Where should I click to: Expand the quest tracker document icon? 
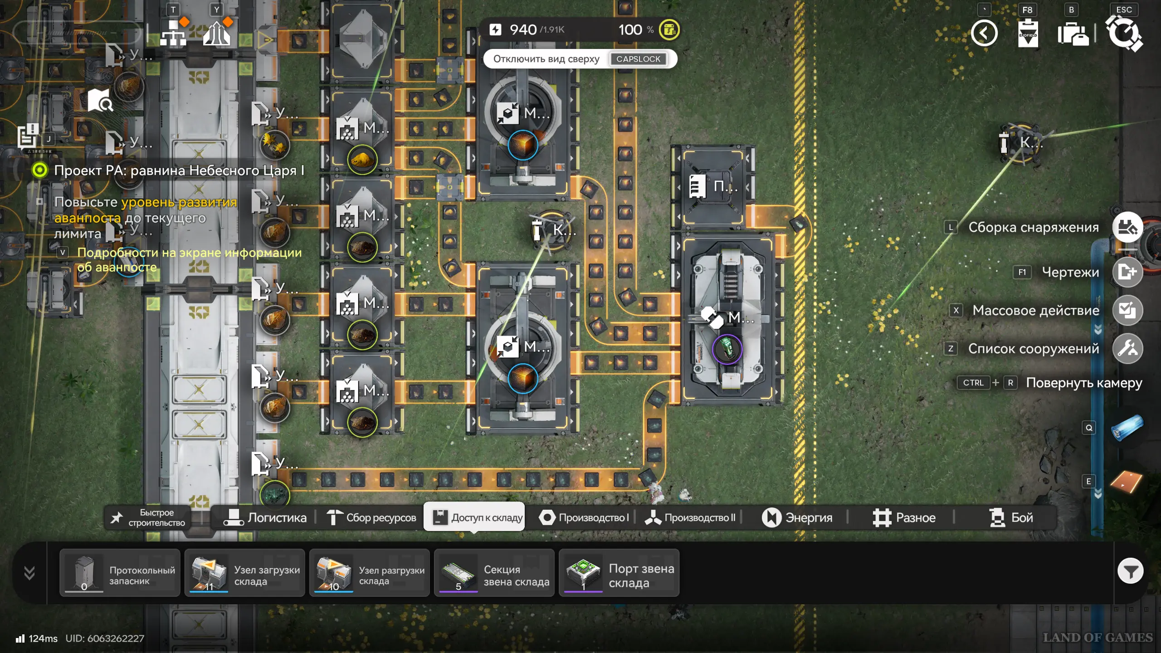pyautogui.click(x=28, y=136)
